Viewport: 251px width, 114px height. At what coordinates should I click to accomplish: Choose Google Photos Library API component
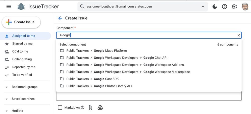113,86
